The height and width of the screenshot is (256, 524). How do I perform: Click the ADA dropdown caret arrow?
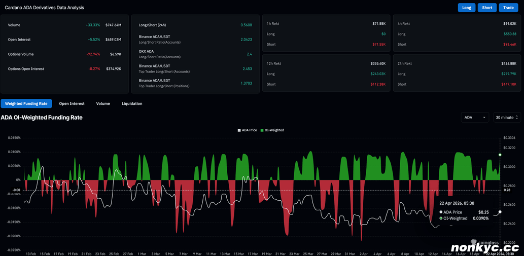484,118
